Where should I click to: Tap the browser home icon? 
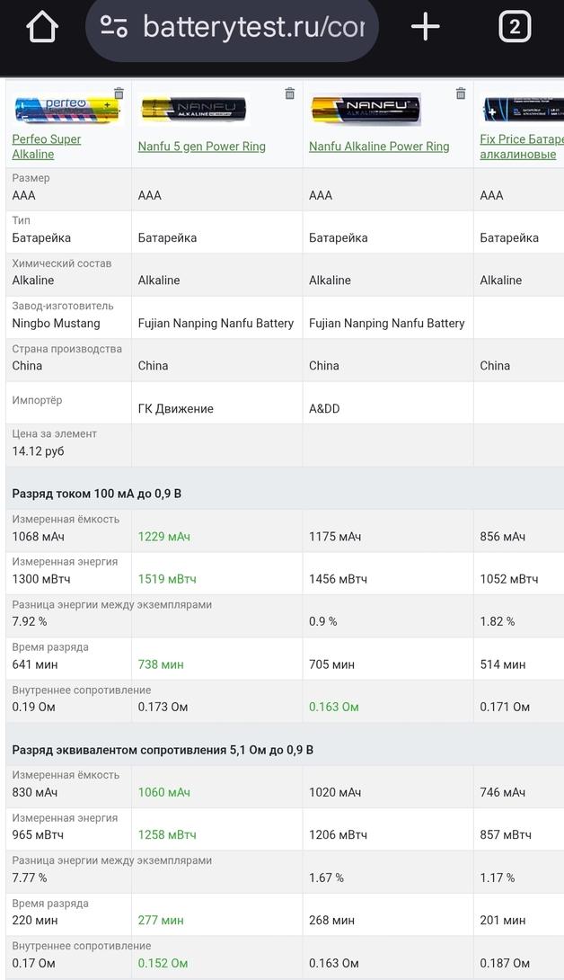42,28
